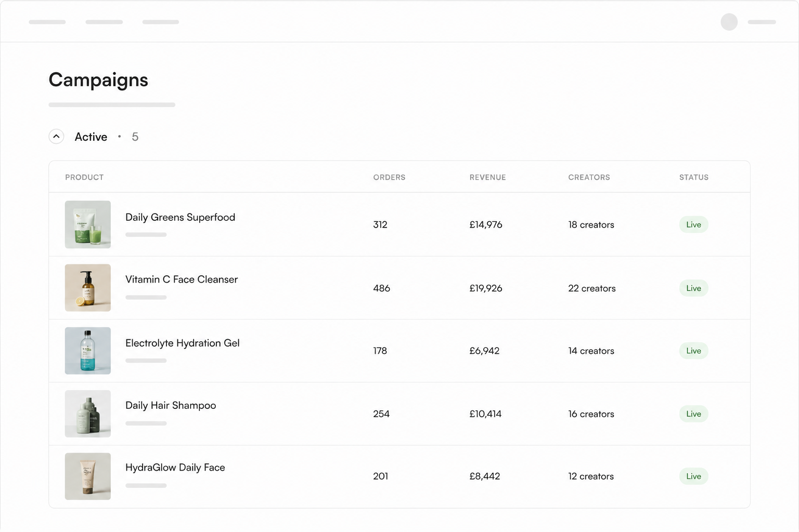Click the £14,976 revenue cell

tap(486, 224)
